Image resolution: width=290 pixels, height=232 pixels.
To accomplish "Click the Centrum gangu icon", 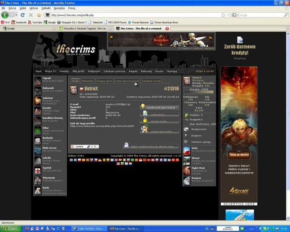I will [186, 142].
